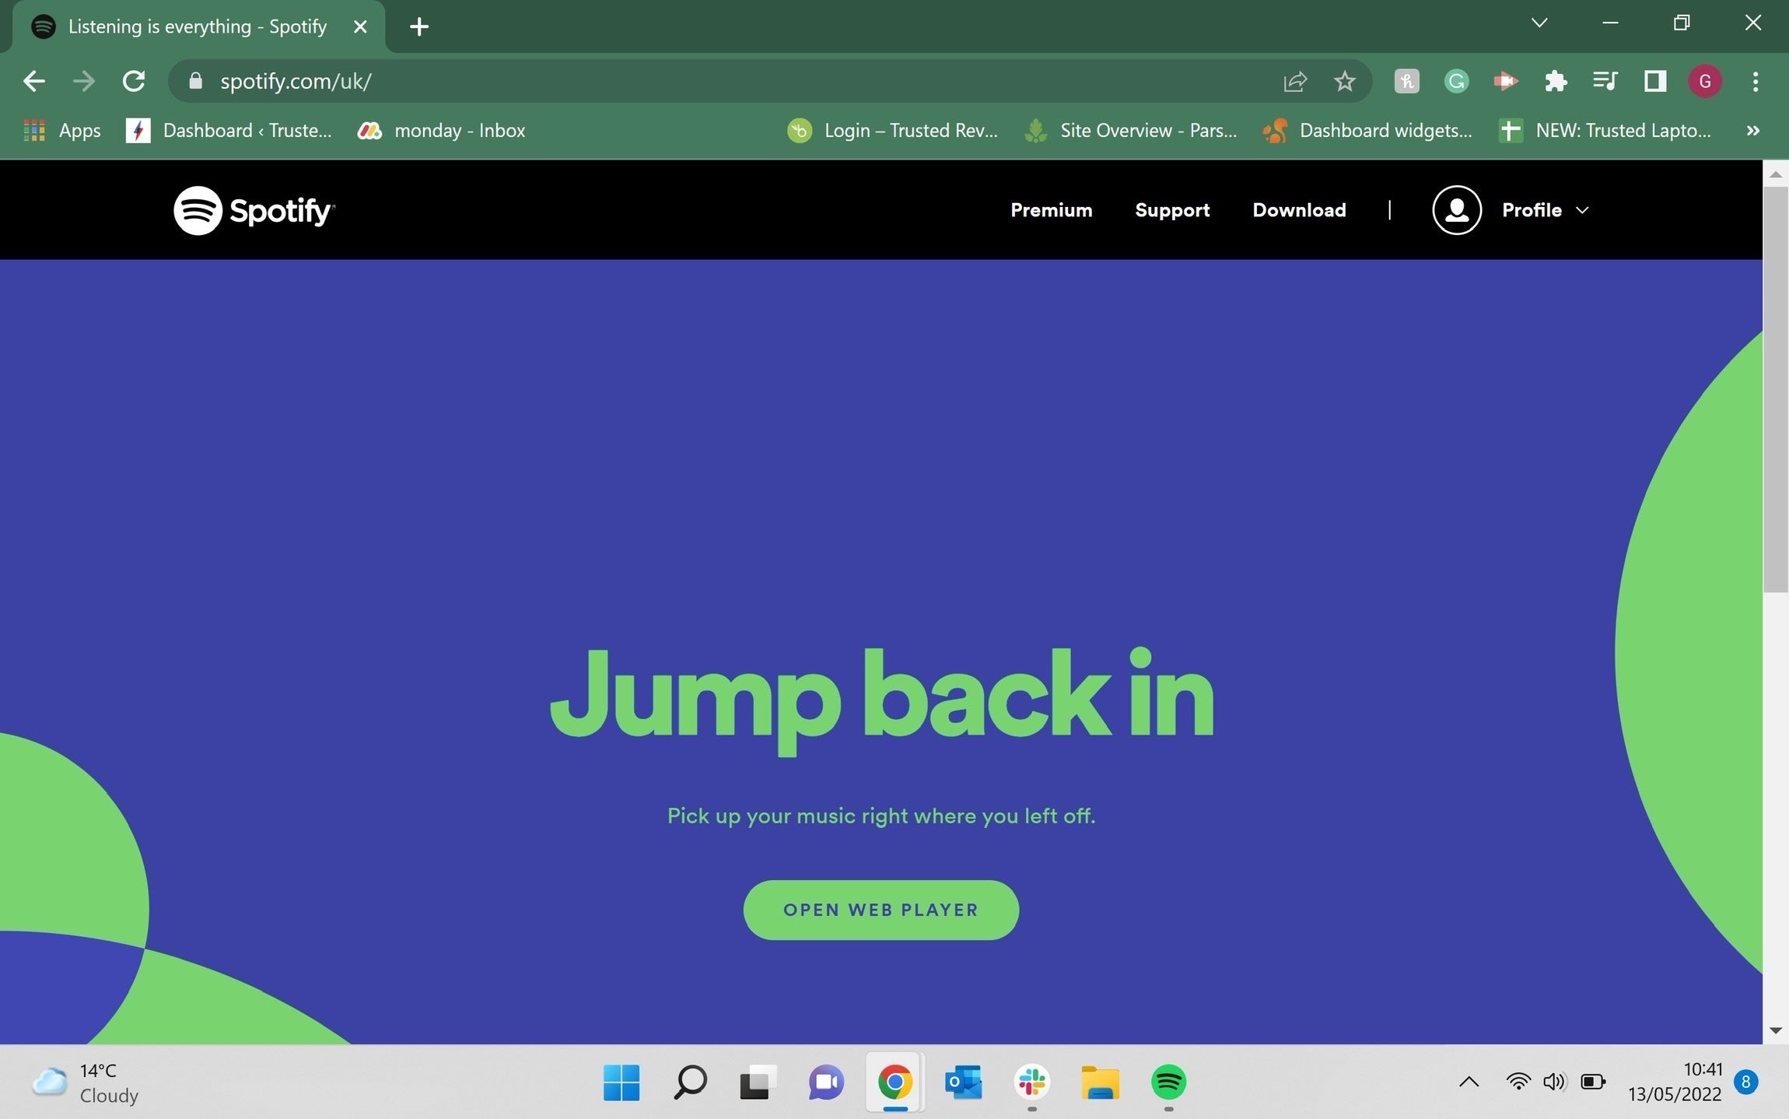Open File Explorer from taskbar
Screen dimensions: 1789x1119
coord(1100,1082)
